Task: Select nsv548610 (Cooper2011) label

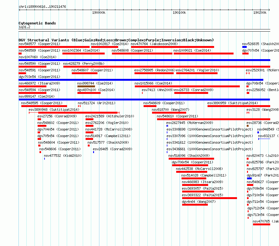Action: click(x=177, y=116)
